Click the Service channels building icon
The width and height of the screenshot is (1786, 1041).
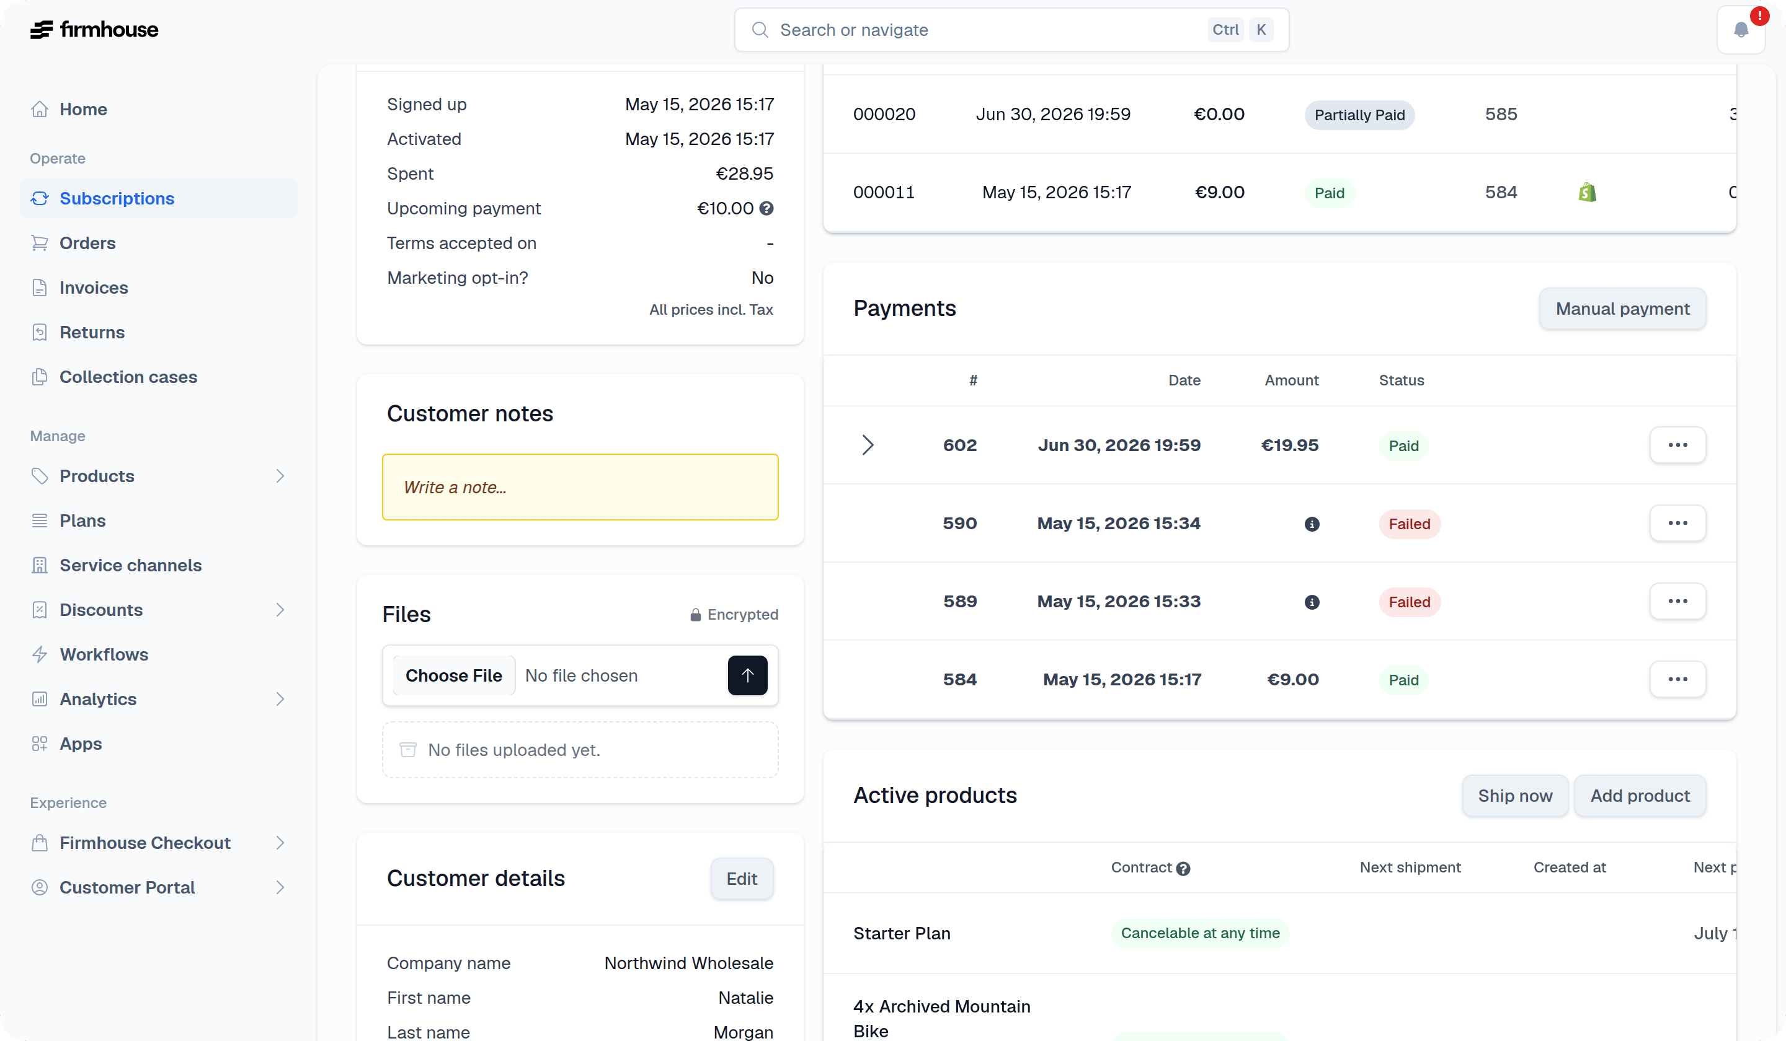pos(40,565)
